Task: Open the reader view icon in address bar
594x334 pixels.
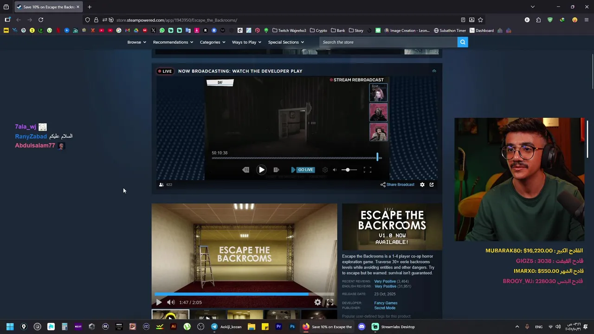Action: tap(463, 20)
